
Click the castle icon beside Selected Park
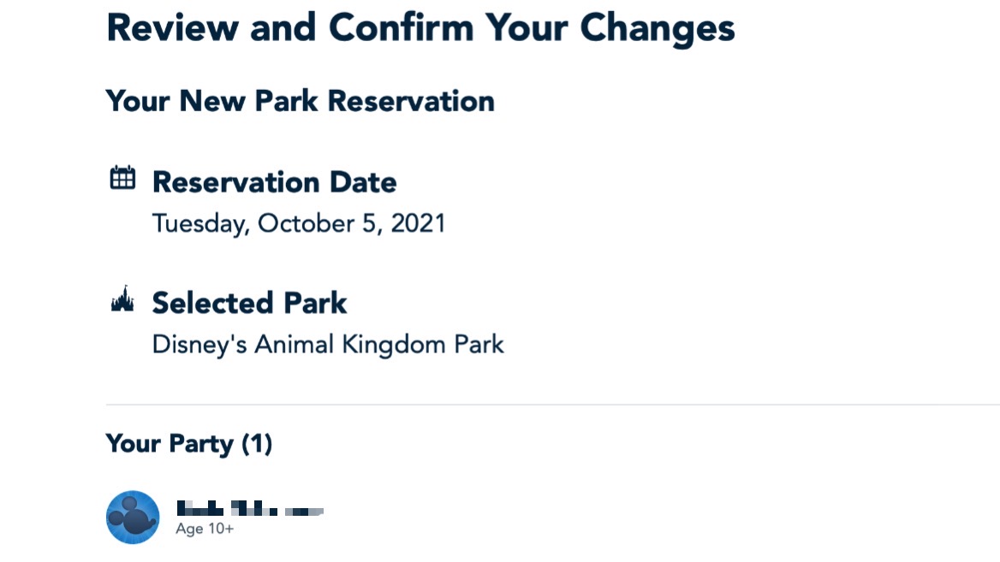(x=122, y=300)
